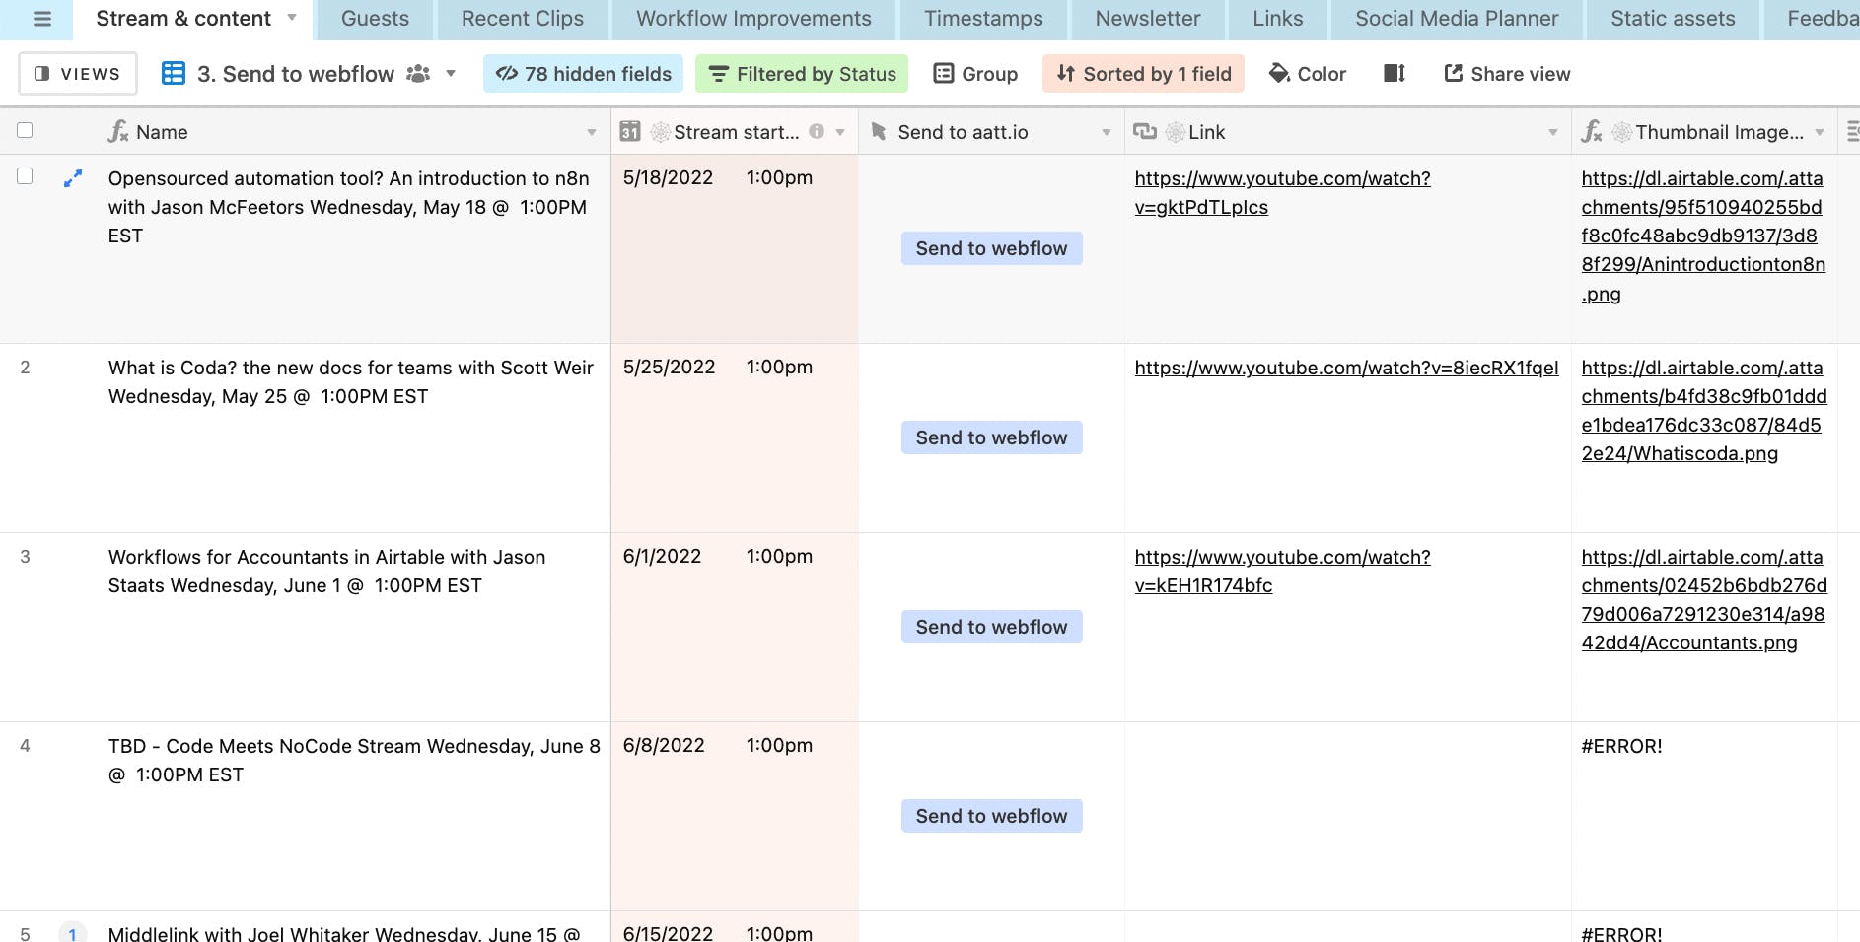Open the Stream & content tab dropdown arrow
1860x942 pixels.
(x=292, y=18)
